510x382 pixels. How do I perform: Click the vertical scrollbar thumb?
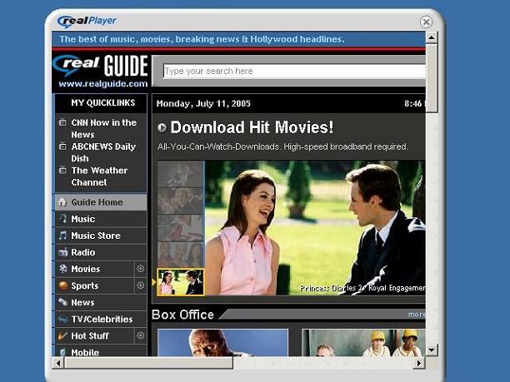point(432,78)
